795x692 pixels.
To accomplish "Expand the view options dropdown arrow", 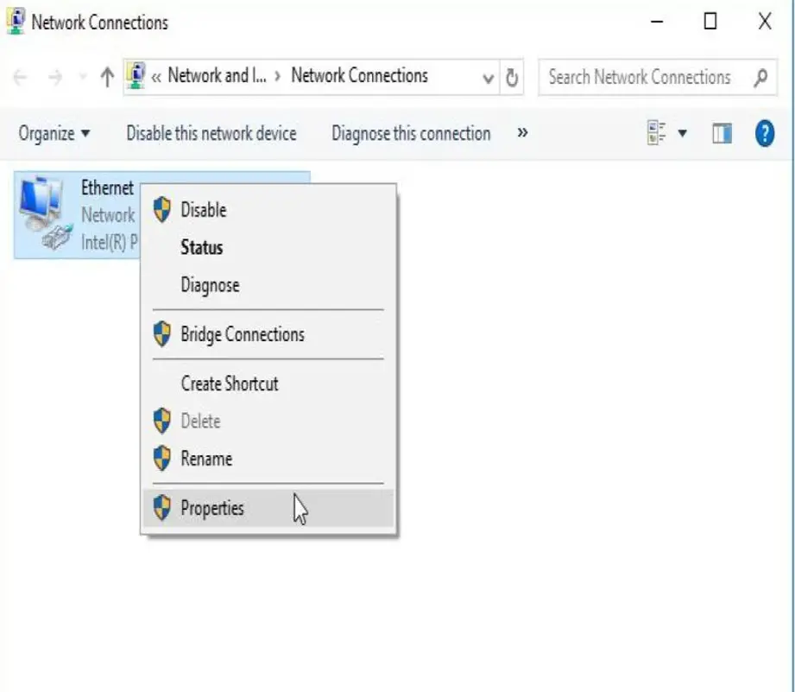I will coord(683,134).
